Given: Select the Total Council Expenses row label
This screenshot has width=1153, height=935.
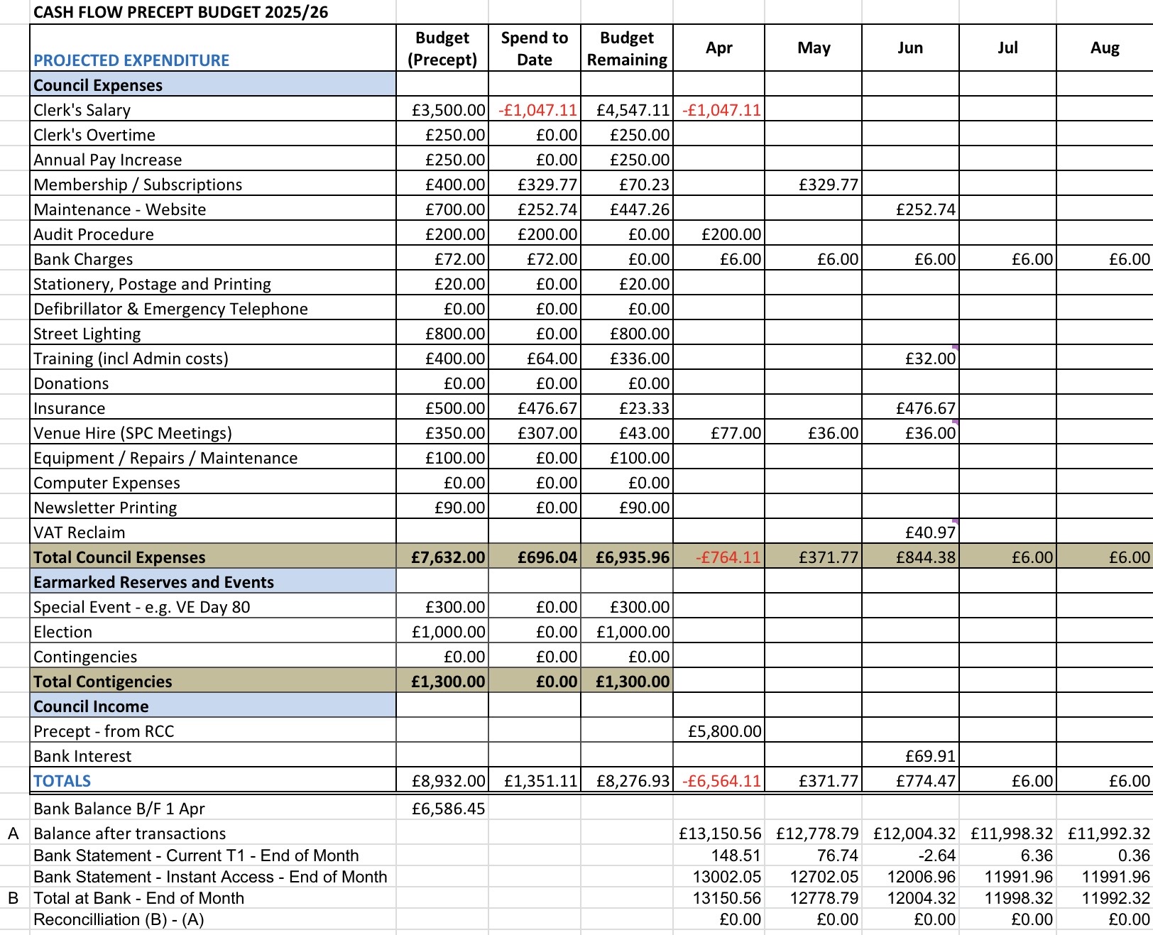Looking at the screenshot, I should pos(119,557).
